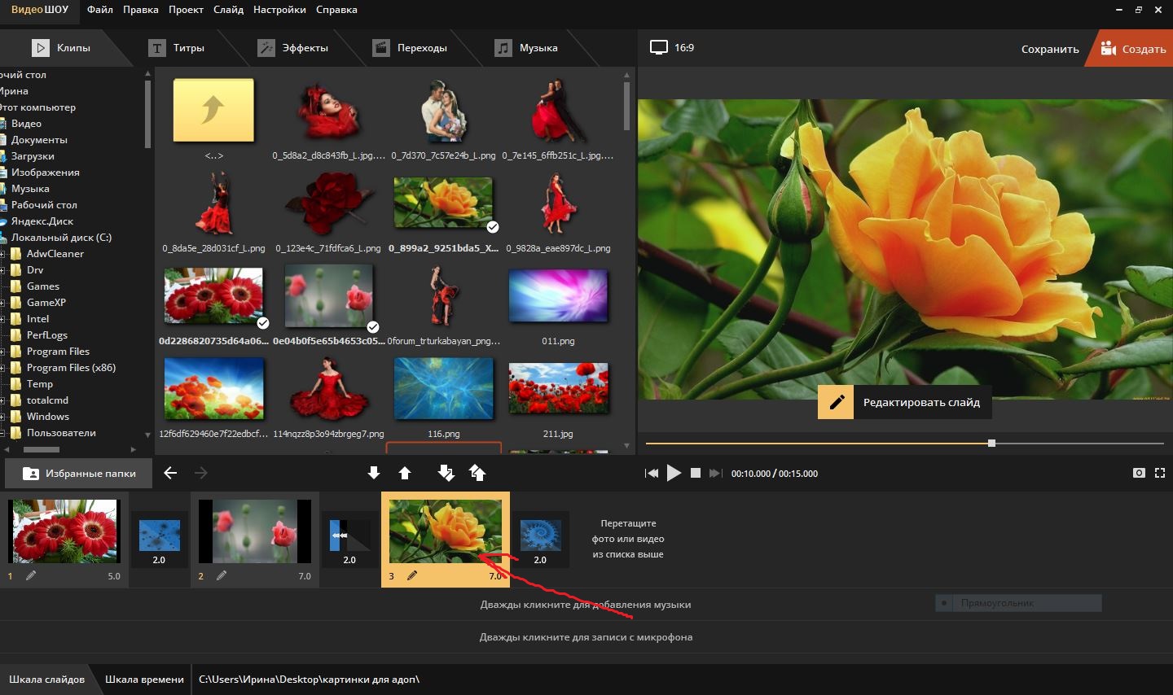Expand the Windows folder in tree

coord(3,417)
